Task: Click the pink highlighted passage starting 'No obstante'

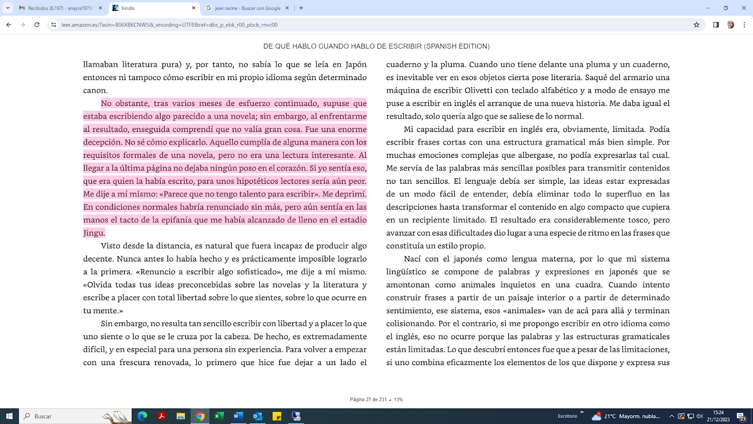Action: pos(225,168)
